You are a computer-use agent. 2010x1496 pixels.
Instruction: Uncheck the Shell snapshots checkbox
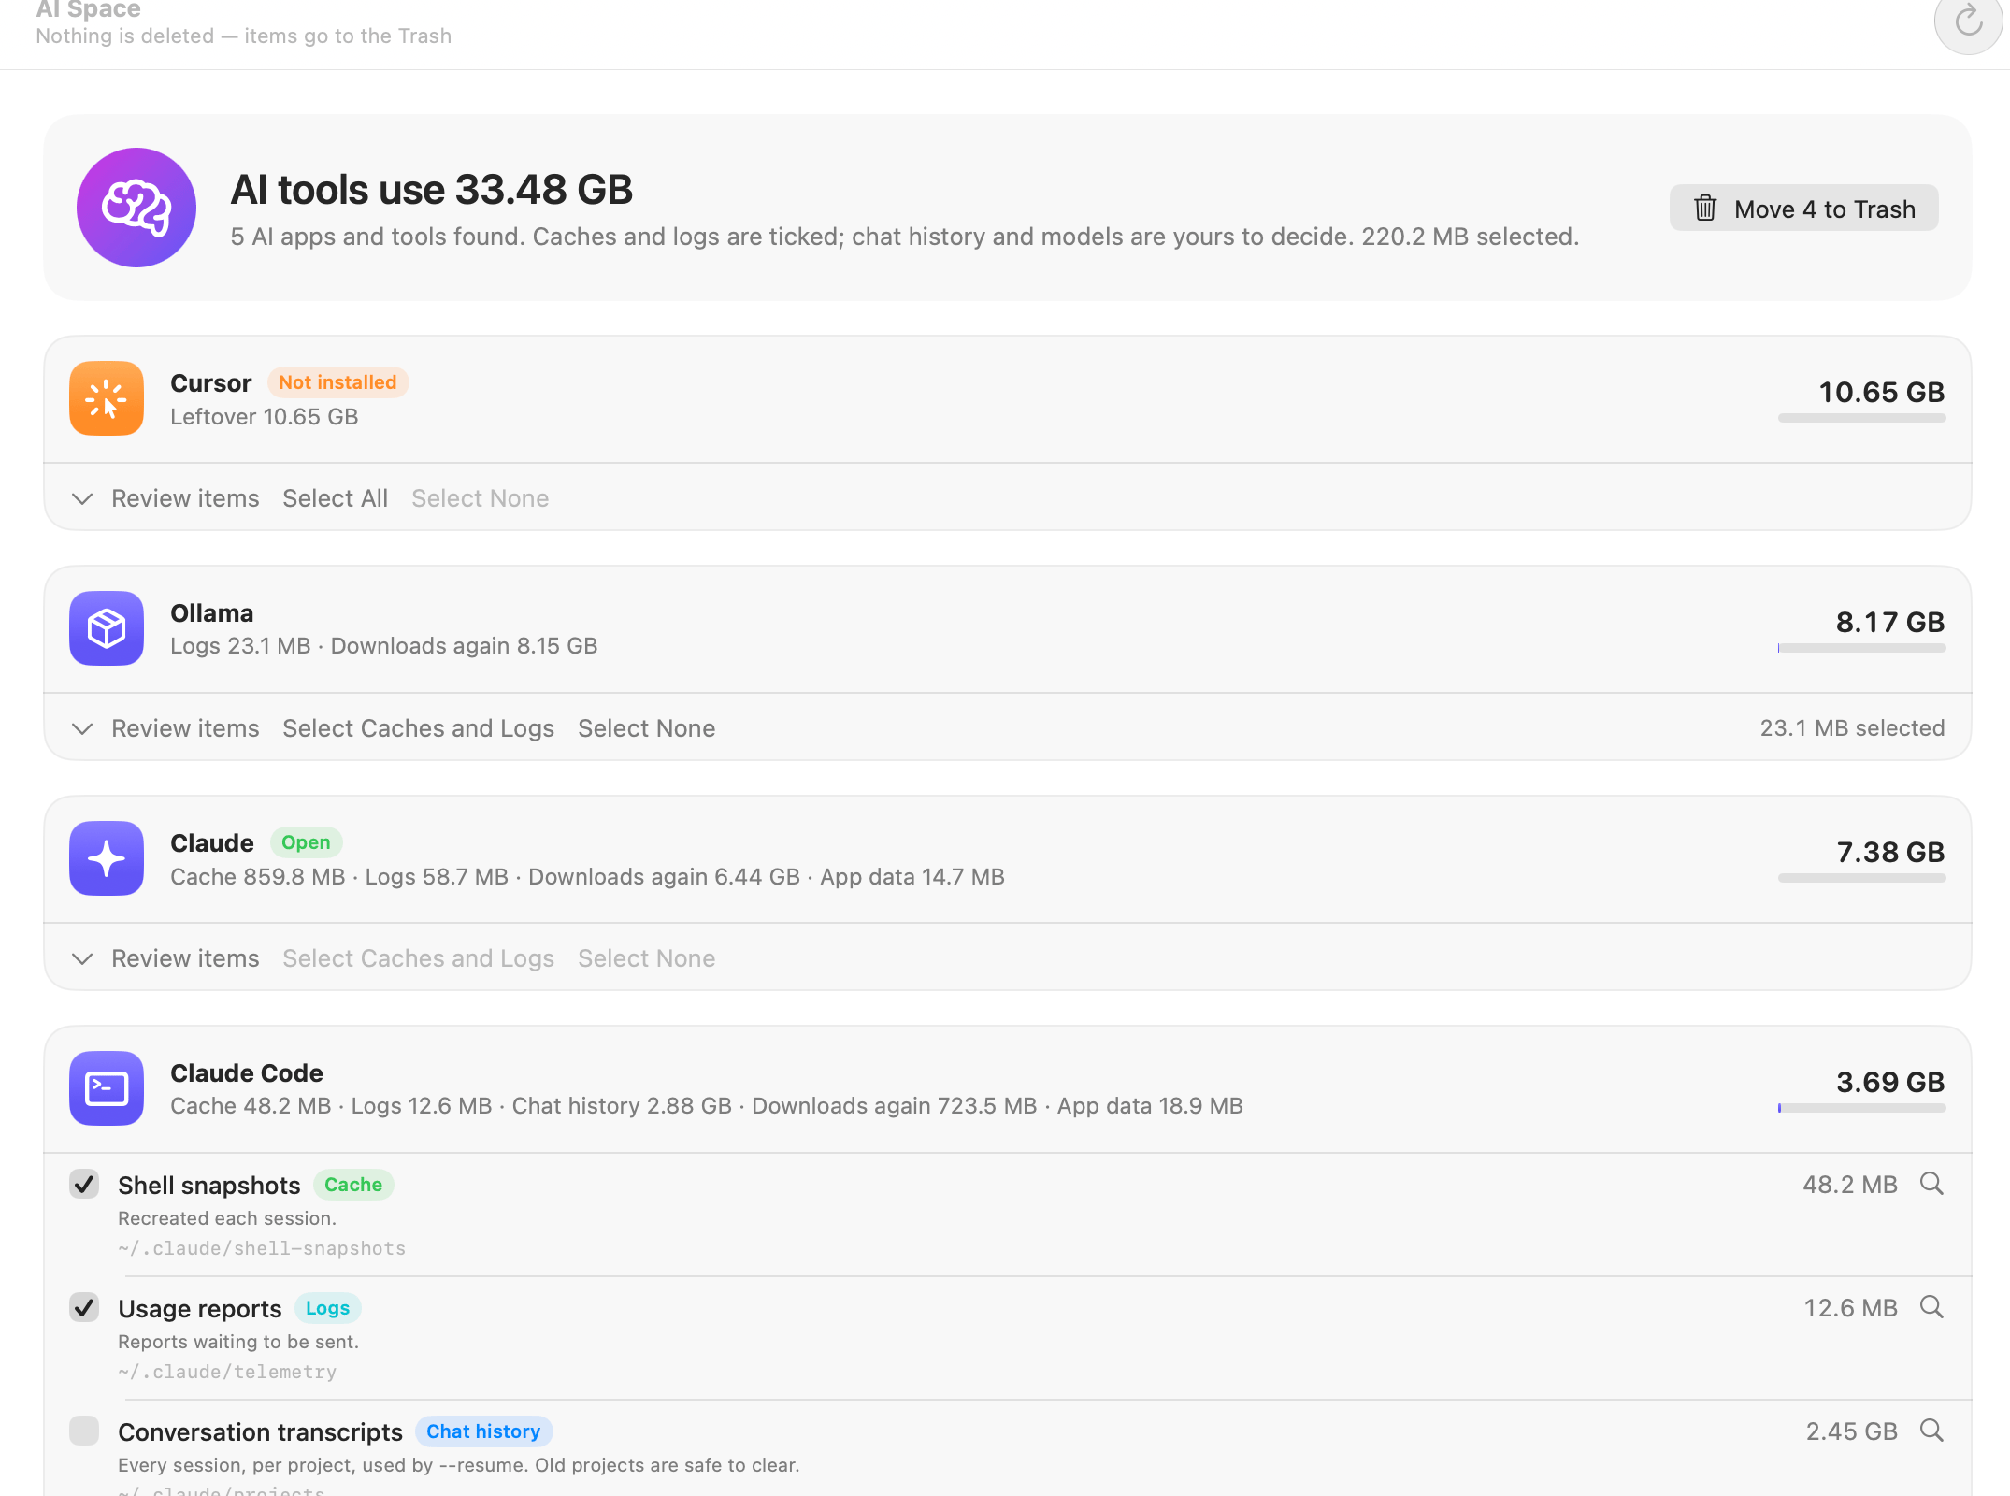point(84,1184)
